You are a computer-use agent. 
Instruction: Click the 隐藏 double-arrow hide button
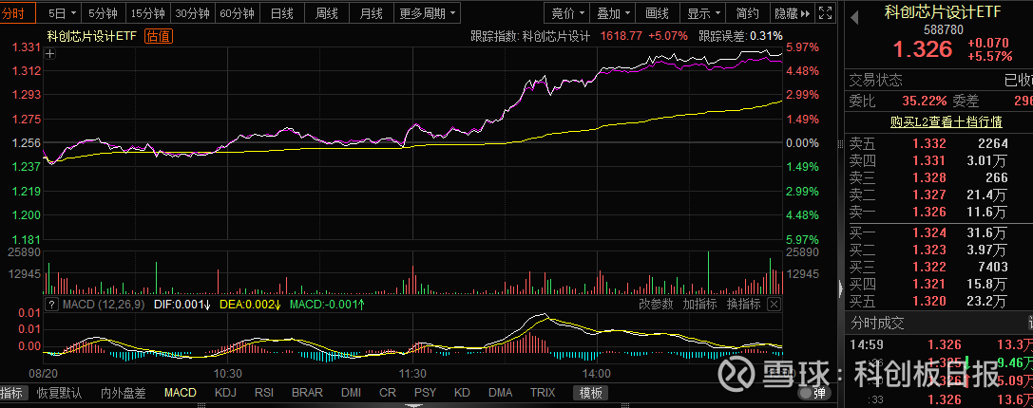coord(792,13)
